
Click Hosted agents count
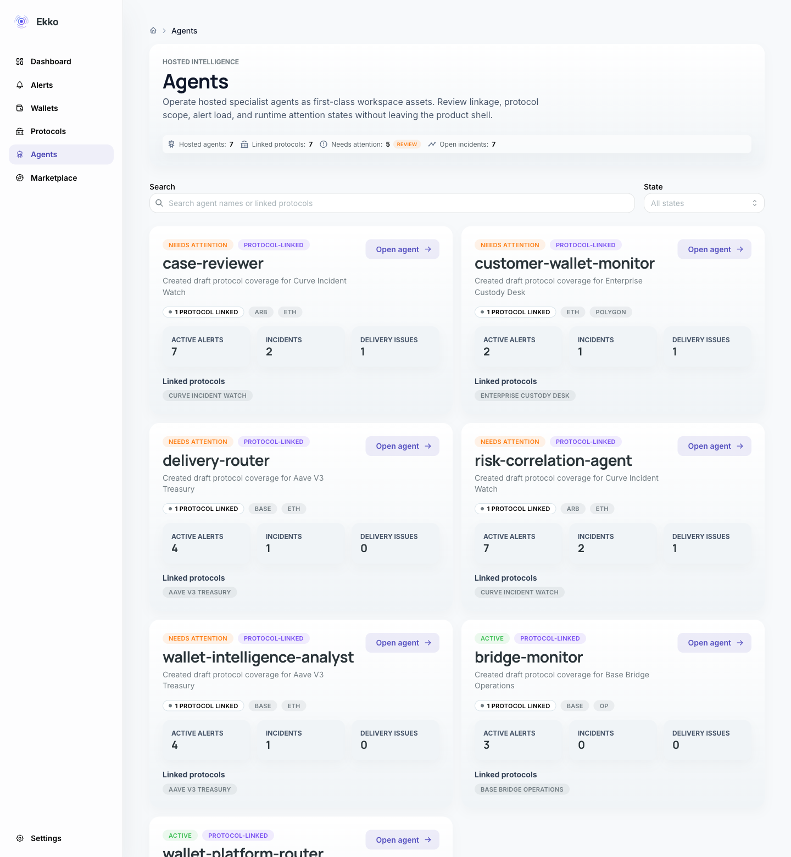coord(231,144)
